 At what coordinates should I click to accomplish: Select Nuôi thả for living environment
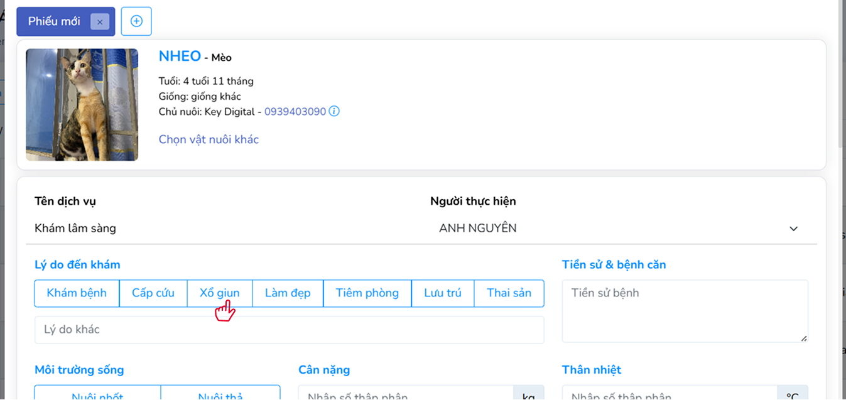220,395
